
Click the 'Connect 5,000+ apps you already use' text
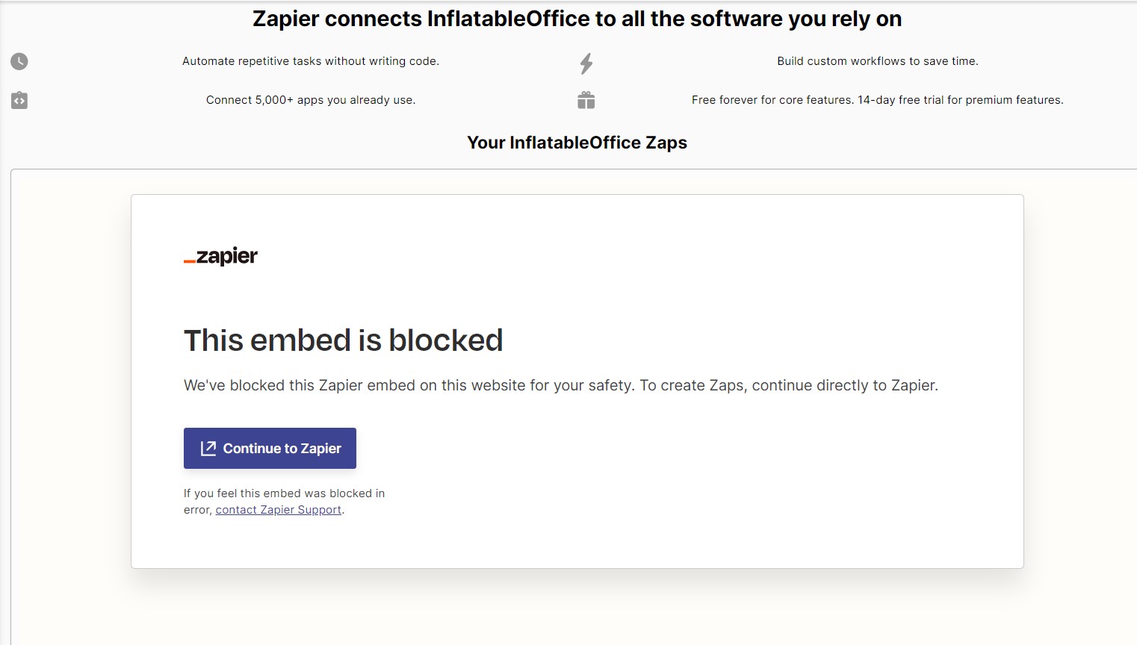pos(311,100)
